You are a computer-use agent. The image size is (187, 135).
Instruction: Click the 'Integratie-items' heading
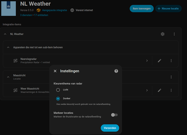(12, 24)
